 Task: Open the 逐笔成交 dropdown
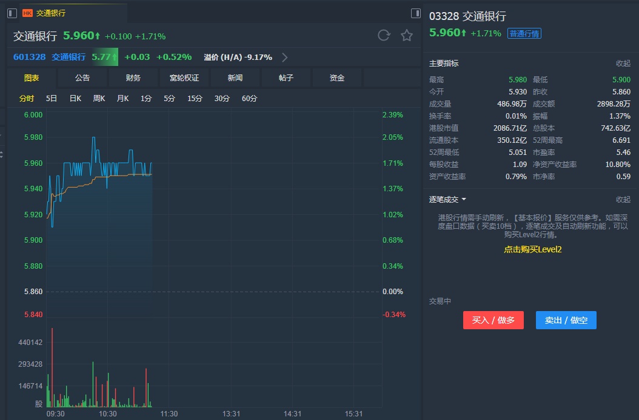click(447, 200)
